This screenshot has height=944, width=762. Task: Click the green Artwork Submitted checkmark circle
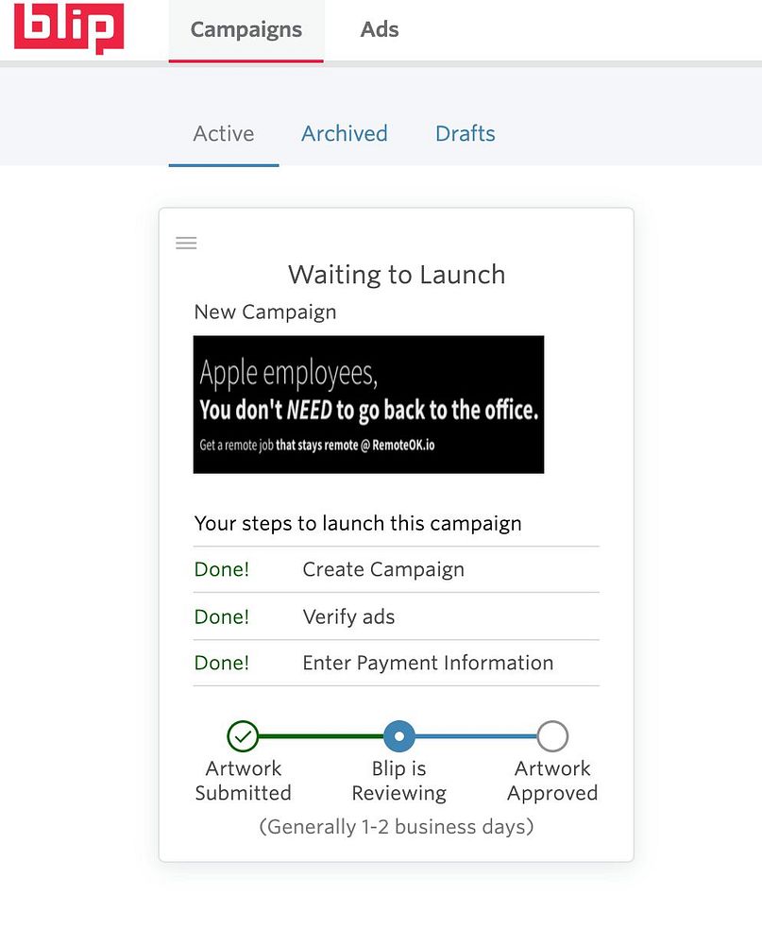click(243, 736)
